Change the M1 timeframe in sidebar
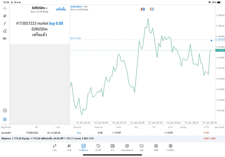This screenshot has width=225, height=157. tap(5, 39)
